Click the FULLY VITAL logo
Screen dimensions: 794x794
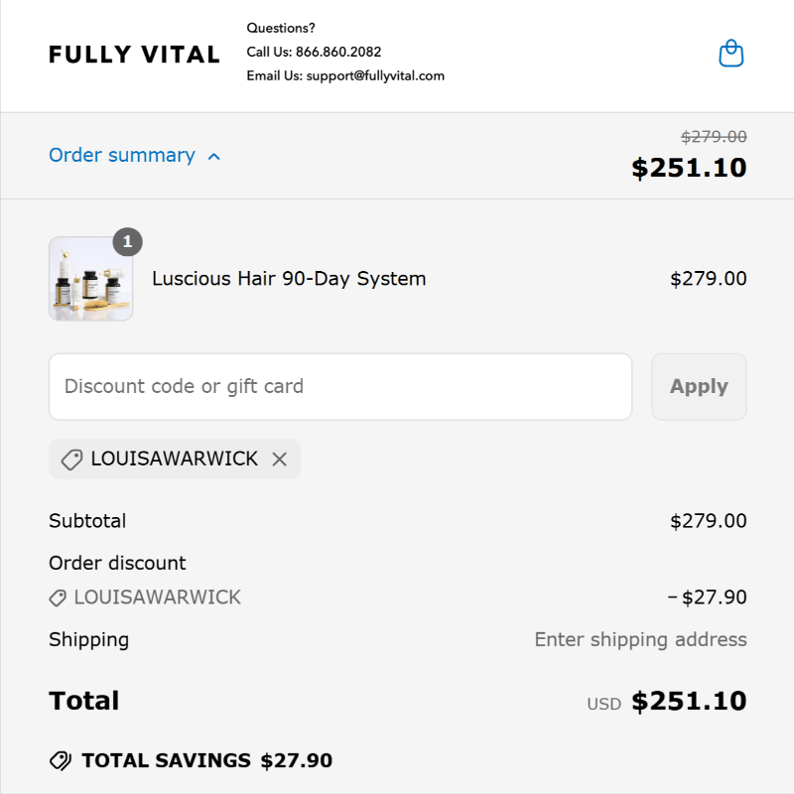tap(134, 55)
